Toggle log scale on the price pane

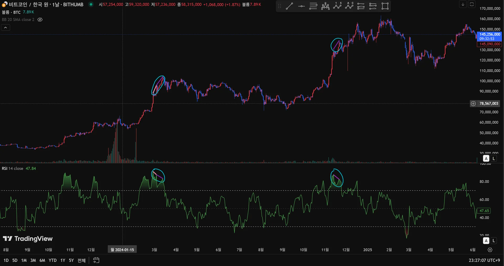point(493,158)
